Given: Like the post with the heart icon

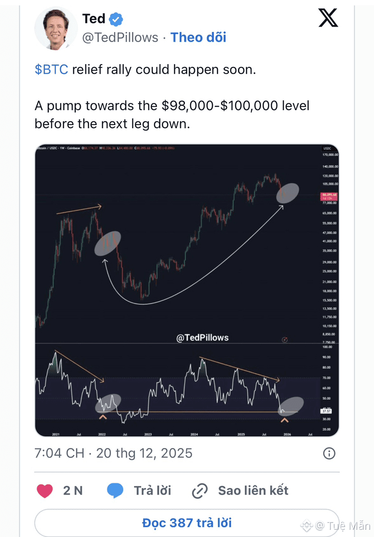Looking at the screenshot, I should pyautogui.click(x=45, y=490).
